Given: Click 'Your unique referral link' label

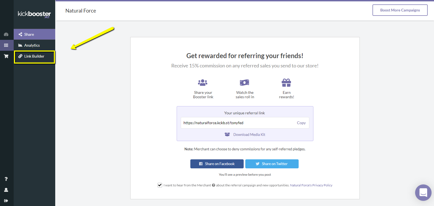Looking at the screenshot, I should 244,113.
